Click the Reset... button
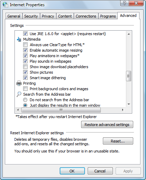This screenshot has width=146, height=180. pyautogui.click(x=118, y=141)
